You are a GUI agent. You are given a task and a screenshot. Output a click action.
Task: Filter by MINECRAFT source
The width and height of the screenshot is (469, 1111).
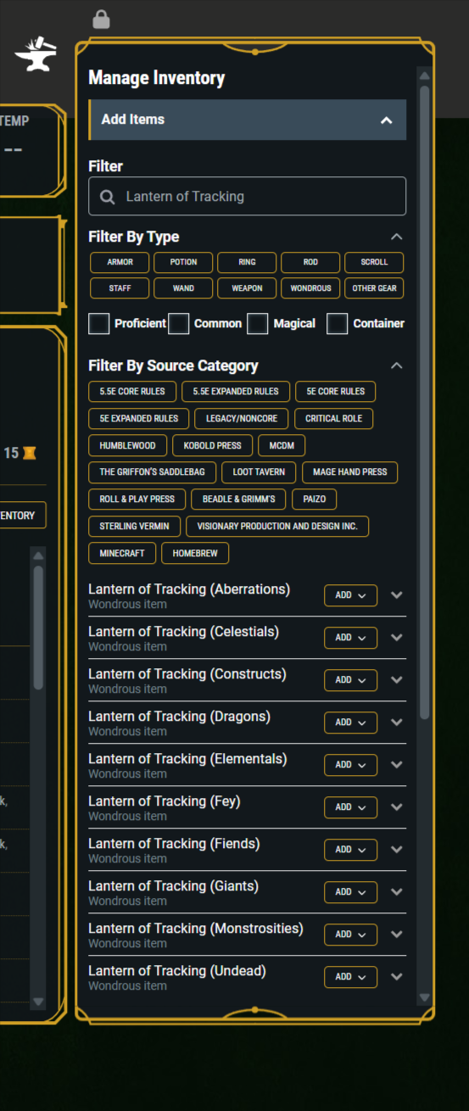pyautogui.click(x=122, y=554)
